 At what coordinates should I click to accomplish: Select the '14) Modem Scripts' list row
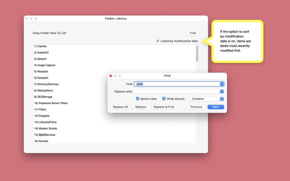click(x=114, y=129)
